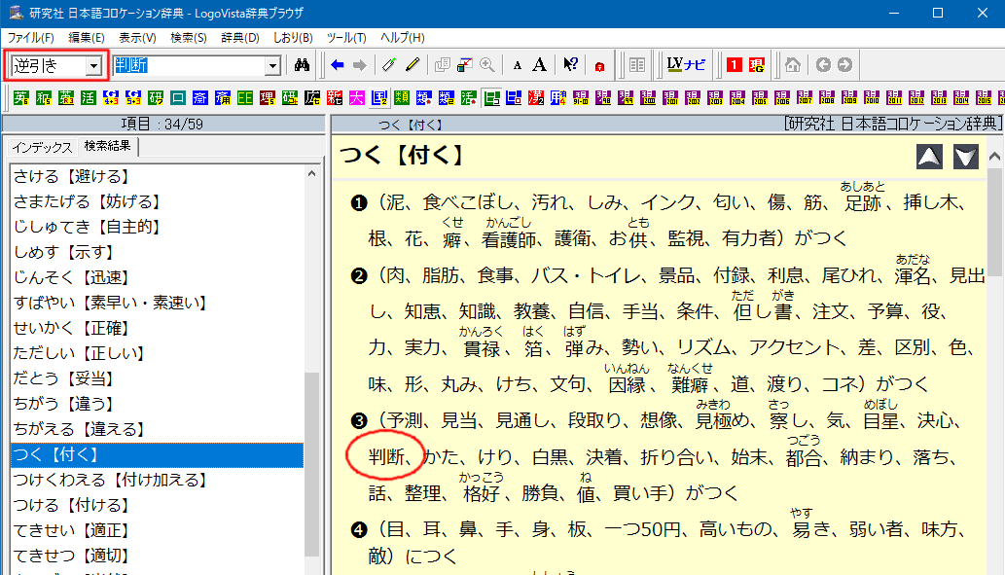
Task: Switch to the 検索結果 tab
Action: click(108, 146)
